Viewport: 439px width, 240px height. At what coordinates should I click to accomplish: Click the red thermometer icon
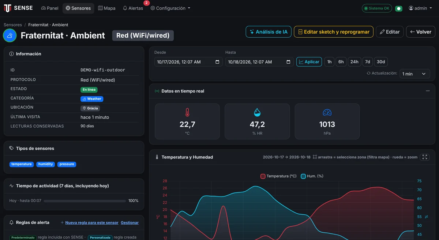[187, 112]
